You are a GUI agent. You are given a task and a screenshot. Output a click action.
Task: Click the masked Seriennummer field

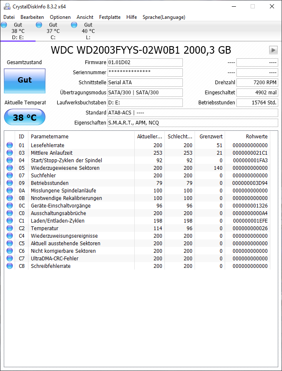(x=145, y=73)
